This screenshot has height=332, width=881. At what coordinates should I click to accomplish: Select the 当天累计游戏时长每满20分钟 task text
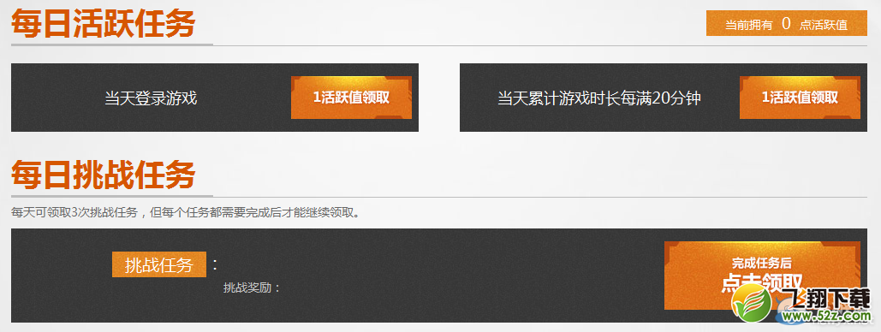point(599,98)
